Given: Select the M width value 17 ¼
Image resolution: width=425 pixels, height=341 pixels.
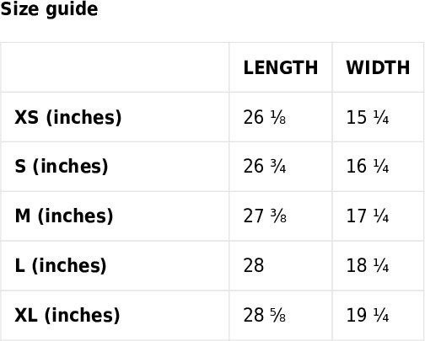Looking at the screenshot, I should (x=368, y=216).
